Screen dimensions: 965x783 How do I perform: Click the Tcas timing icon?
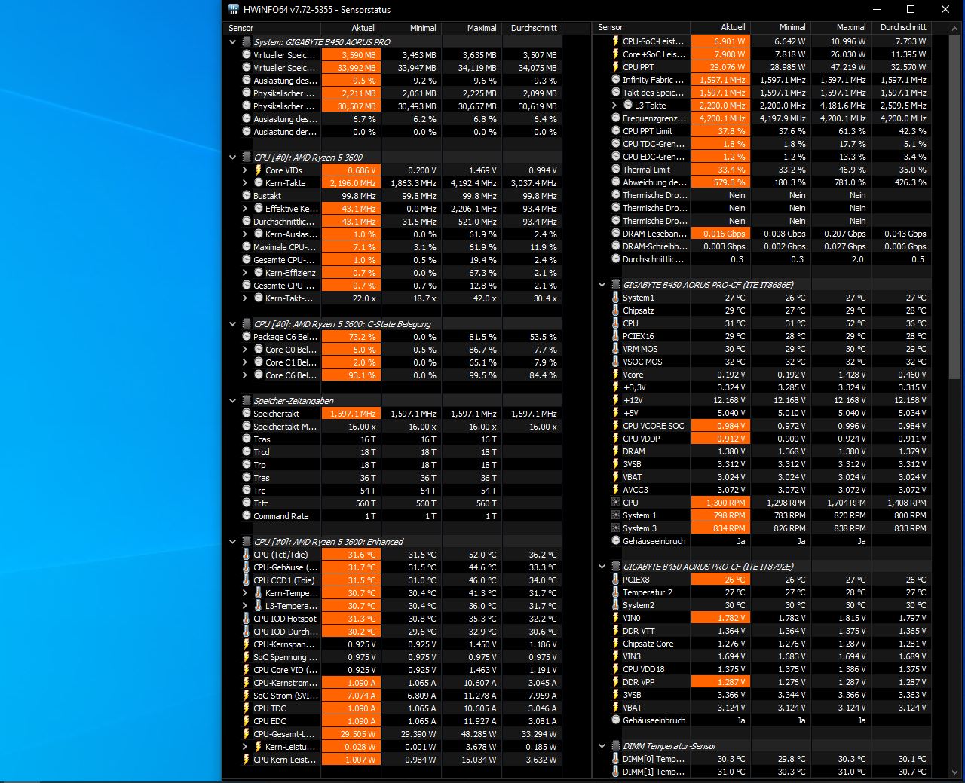coord(247,439)
